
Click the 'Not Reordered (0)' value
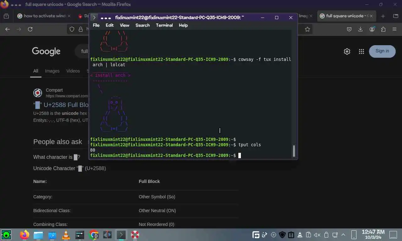tap(156, 224)
